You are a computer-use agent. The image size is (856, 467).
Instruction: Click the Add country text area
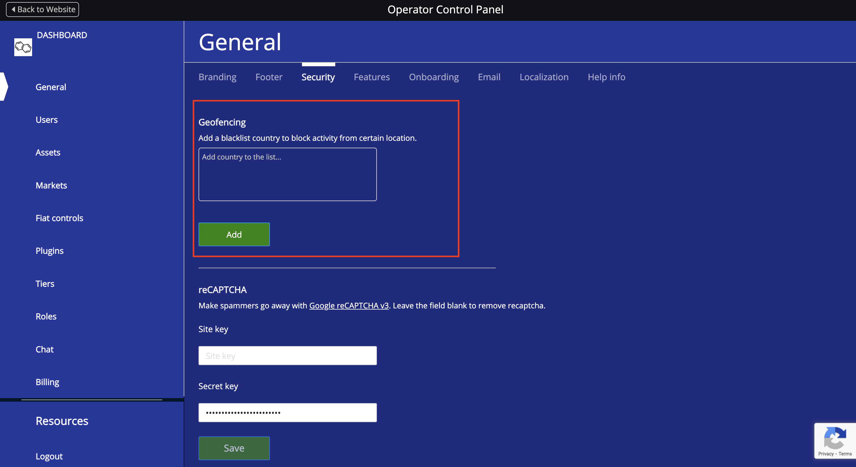[287, 174]
